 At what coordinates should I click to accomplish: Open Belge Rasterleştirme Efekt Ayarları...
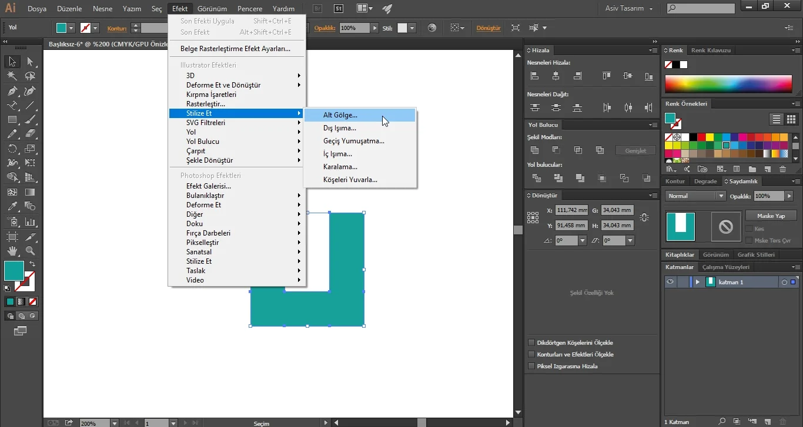click(x=237, y=49)
